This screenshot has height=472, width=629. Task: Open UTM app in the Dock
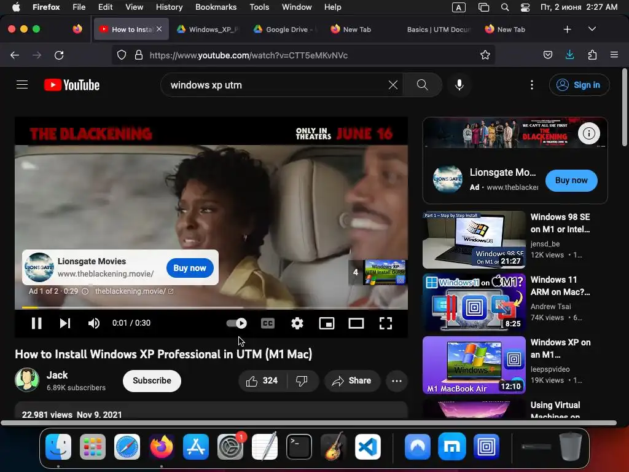tap(486, 446)
